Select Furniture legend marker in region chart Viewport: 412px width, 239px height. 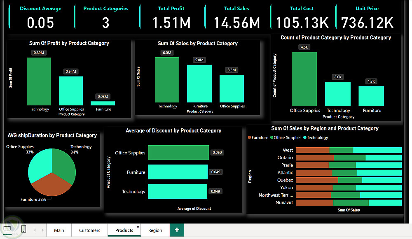point(249,137)
